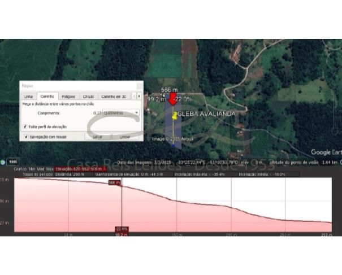Toggle Navegação com mouse checkbox
Image resolution: width=342 pixels, height=275 pixels.
(26, 137)
